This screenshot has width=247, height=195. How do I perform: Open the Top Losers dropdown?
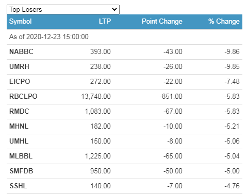click(63, 9)
